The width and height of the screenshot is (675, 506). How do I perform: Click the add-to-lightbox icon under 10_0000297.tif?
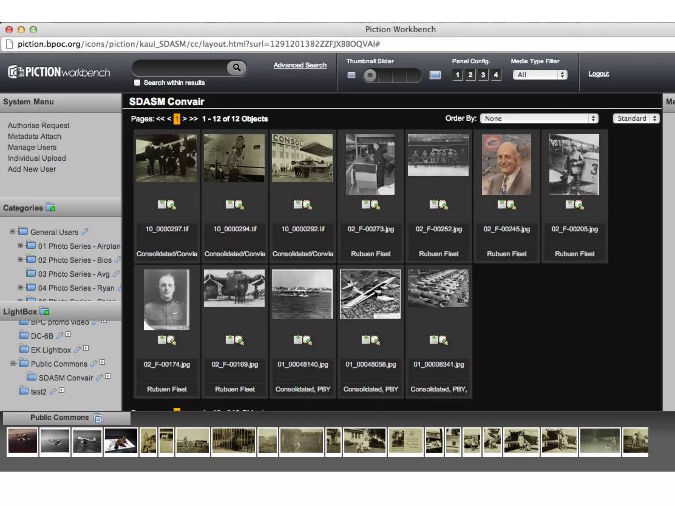[x=161, y=204]
